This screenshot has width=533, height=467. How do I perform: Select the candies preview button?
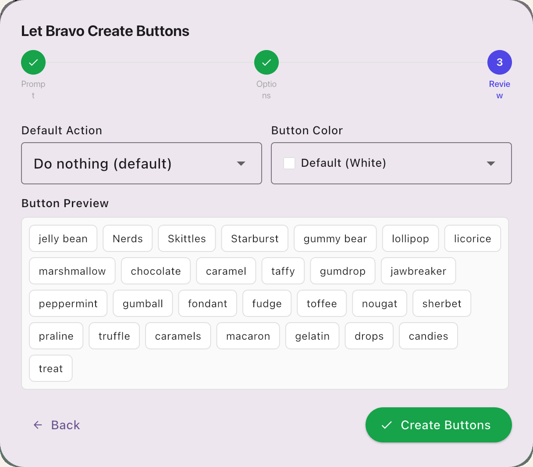tap(428, 336)
